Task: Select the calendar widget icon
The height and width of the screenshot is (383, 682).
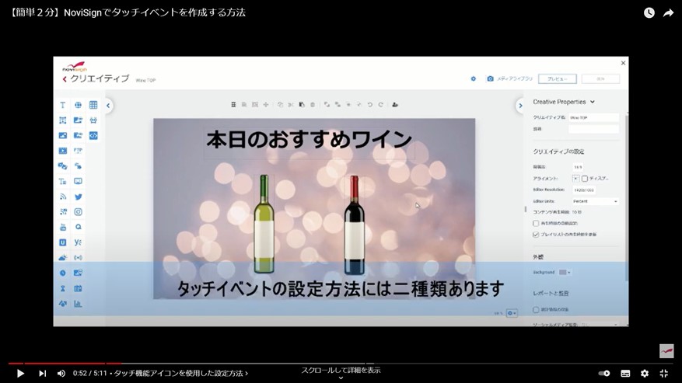Action: (78, 288)
